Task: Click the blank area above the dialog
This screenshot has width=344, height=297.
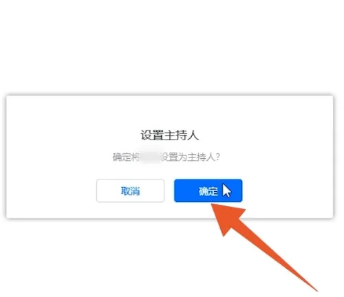Action: 170,46
